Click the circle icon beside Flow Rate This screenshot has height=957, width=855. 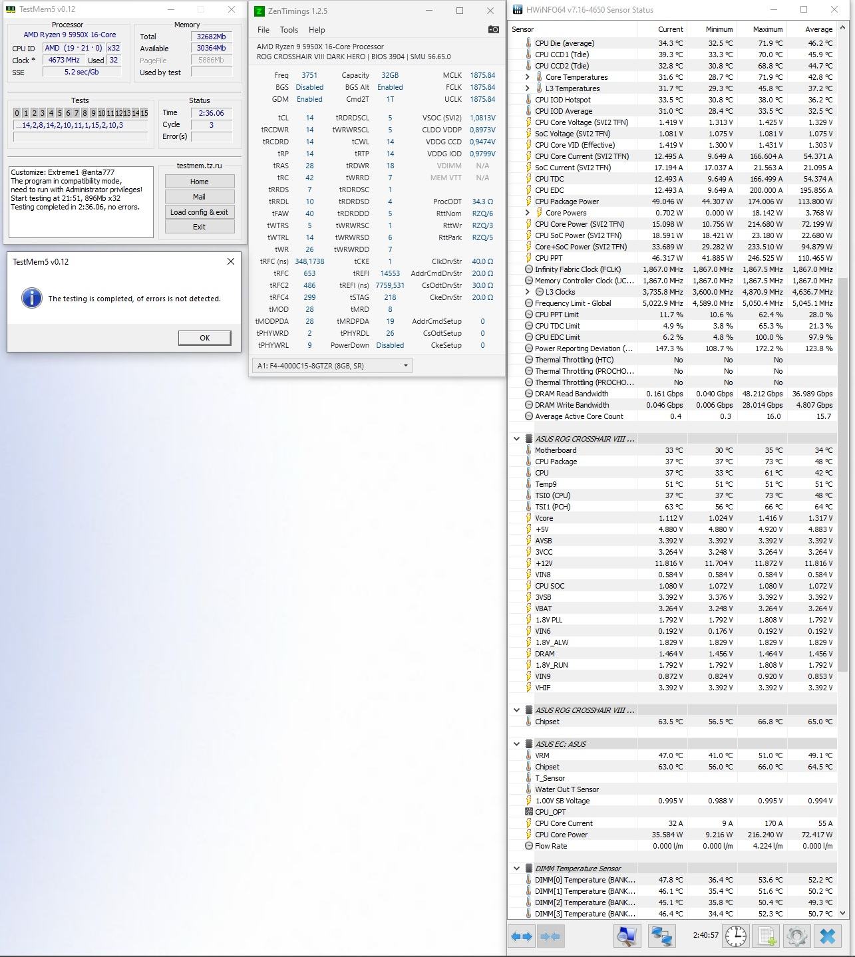coord(528,846)
